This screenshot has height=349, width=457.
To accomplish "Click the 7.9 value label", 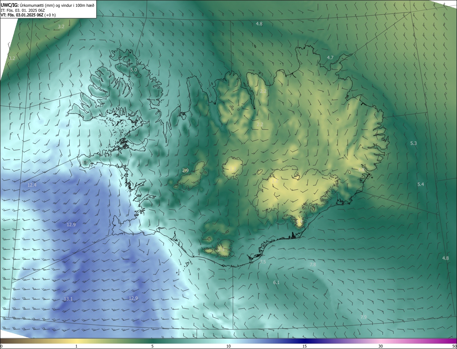I will pos(363,317).
